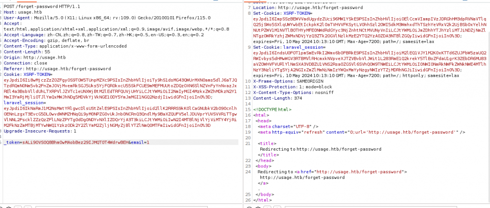Image resolution: width=490 pixels, height=208 pixels.
Task: Click the expires line containing httponly
Action: pyautogui.click(x=356, y=76)
